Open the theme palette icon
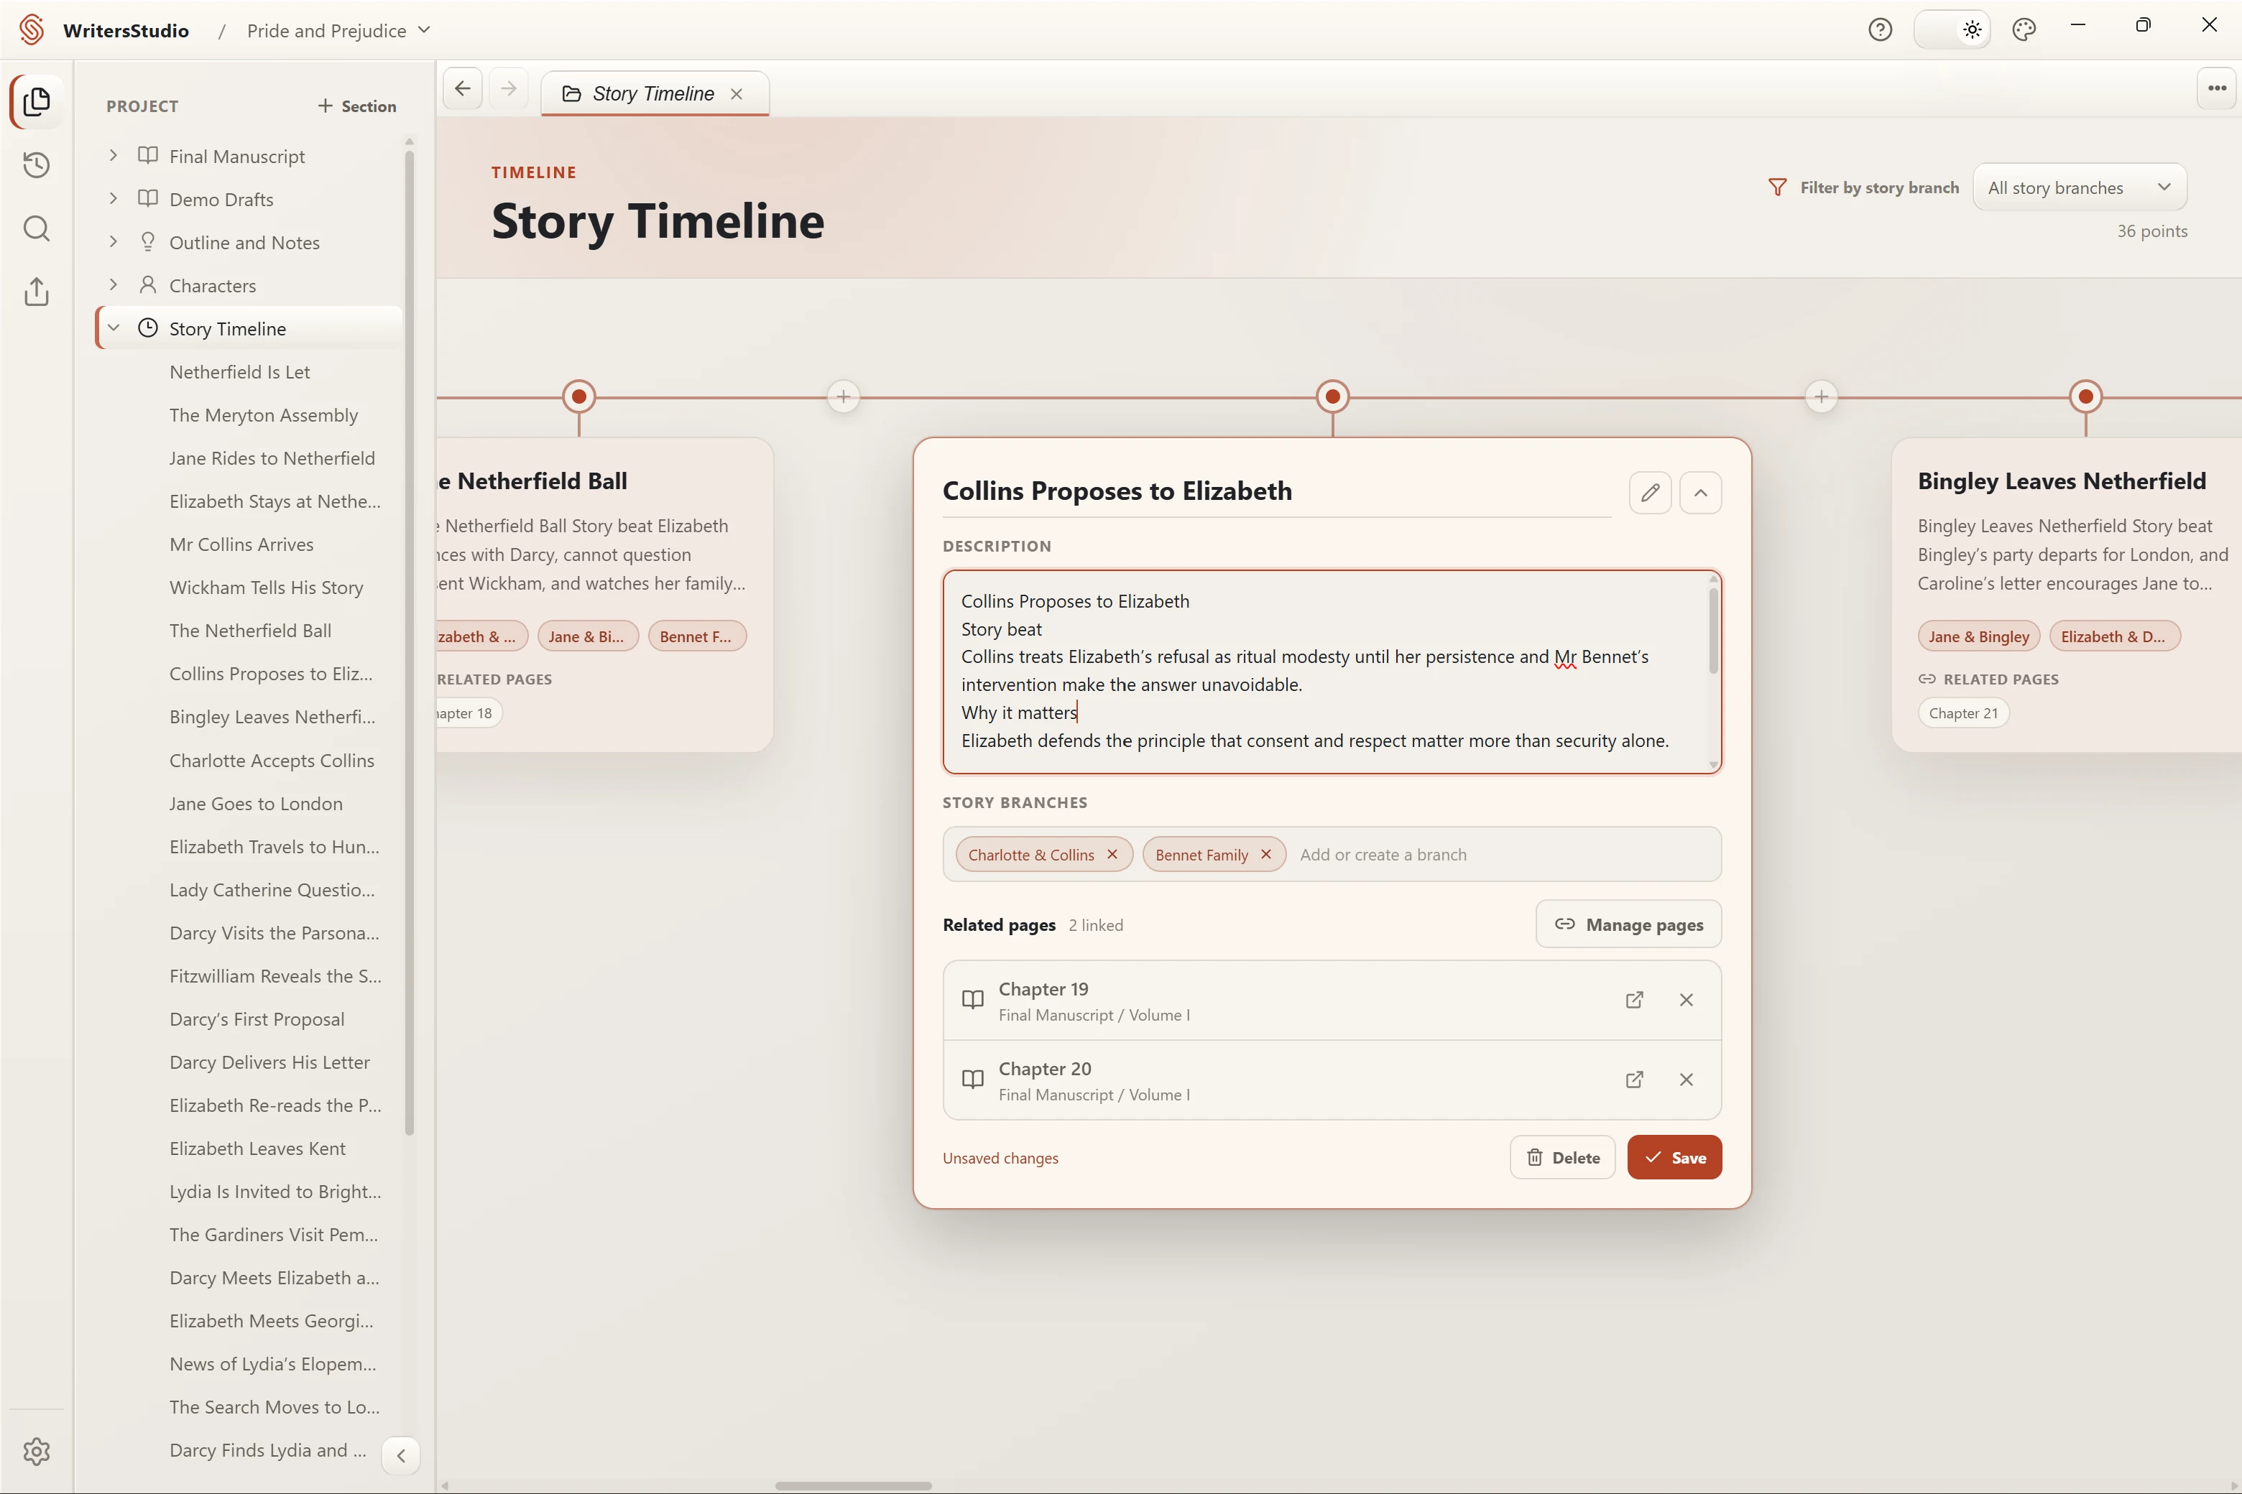Image resolution: width=2242 pixels, height=1494 pixels. [x=2024, y=29]
